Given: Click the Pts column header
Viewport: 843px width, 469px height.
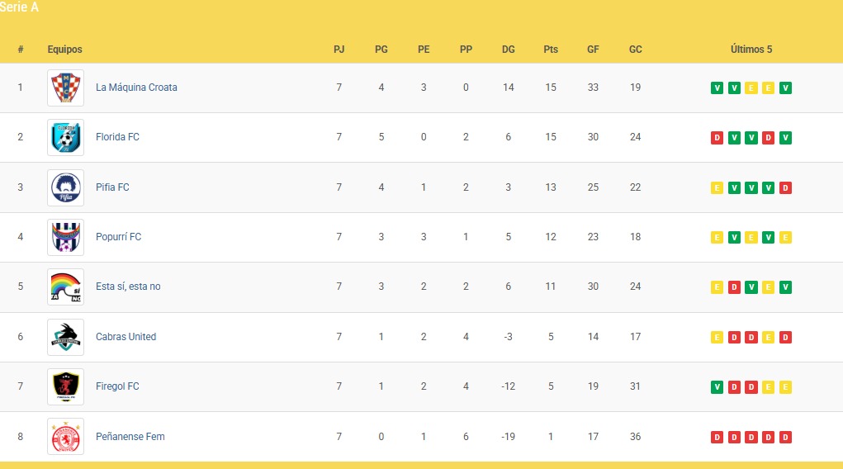Looking at the screenshot, I should tap(551, 50).
